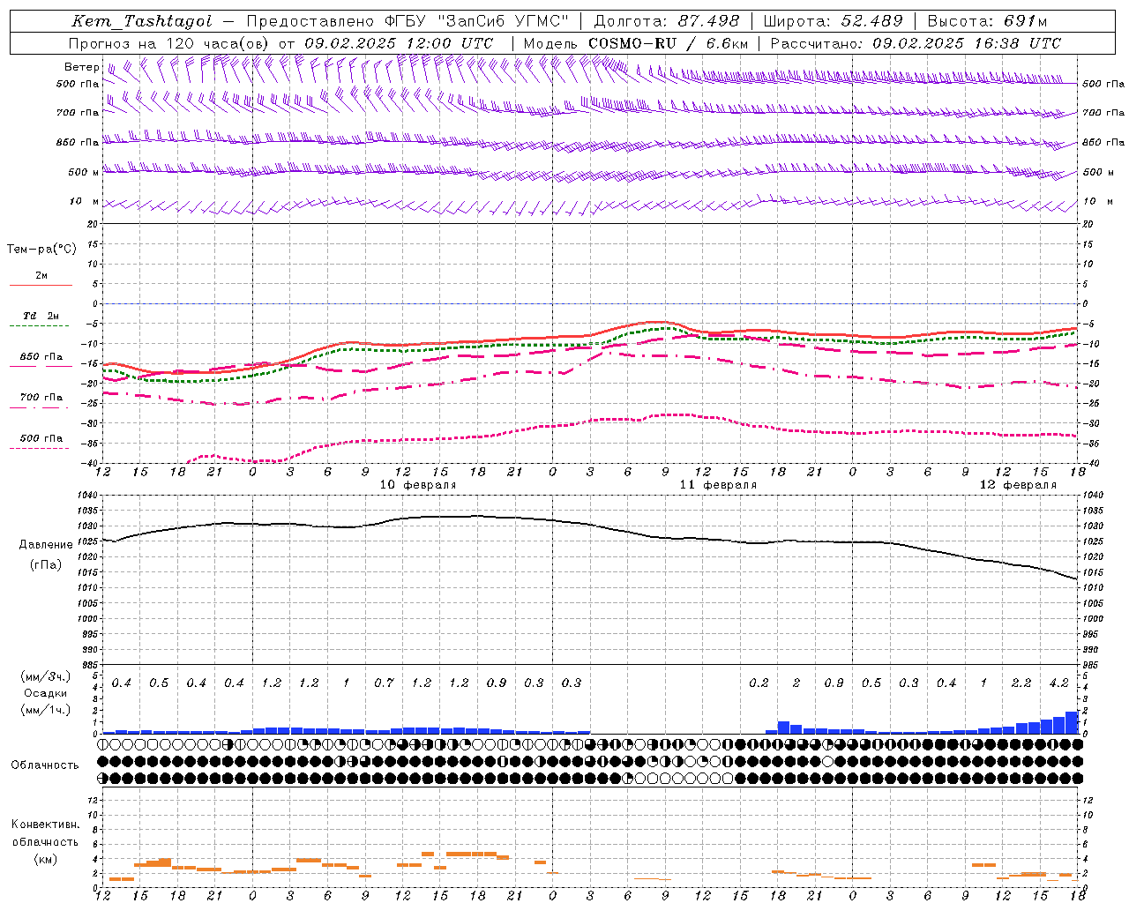Click the tallest blue precipitation bar at the far right
Image resolution: width=1129 pixels, height=903 pixels.
pos(1072,722)
